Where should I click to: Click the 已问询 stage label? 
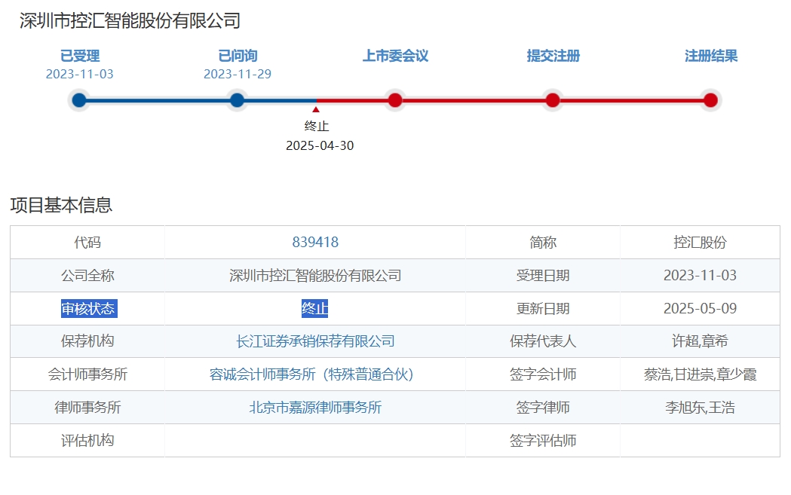tap(238, 56)
